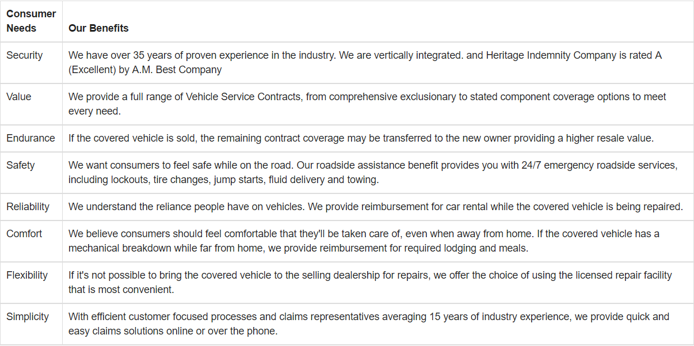Select the Value row label
Viewport: 694px width, 346px height.
[x=18, y=97]
